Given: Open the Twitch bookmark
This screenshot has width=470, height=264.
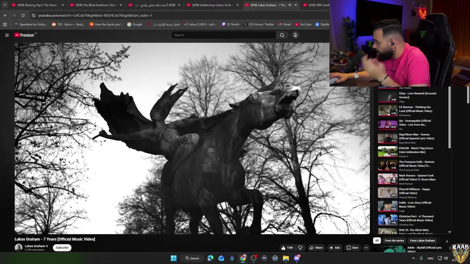Looking at the screenshot, I should coord(230,24).
